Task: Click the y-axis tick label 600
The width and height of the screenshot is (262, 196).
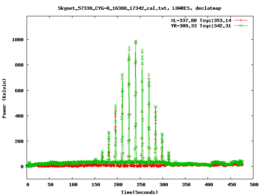Action: [19, 91]
